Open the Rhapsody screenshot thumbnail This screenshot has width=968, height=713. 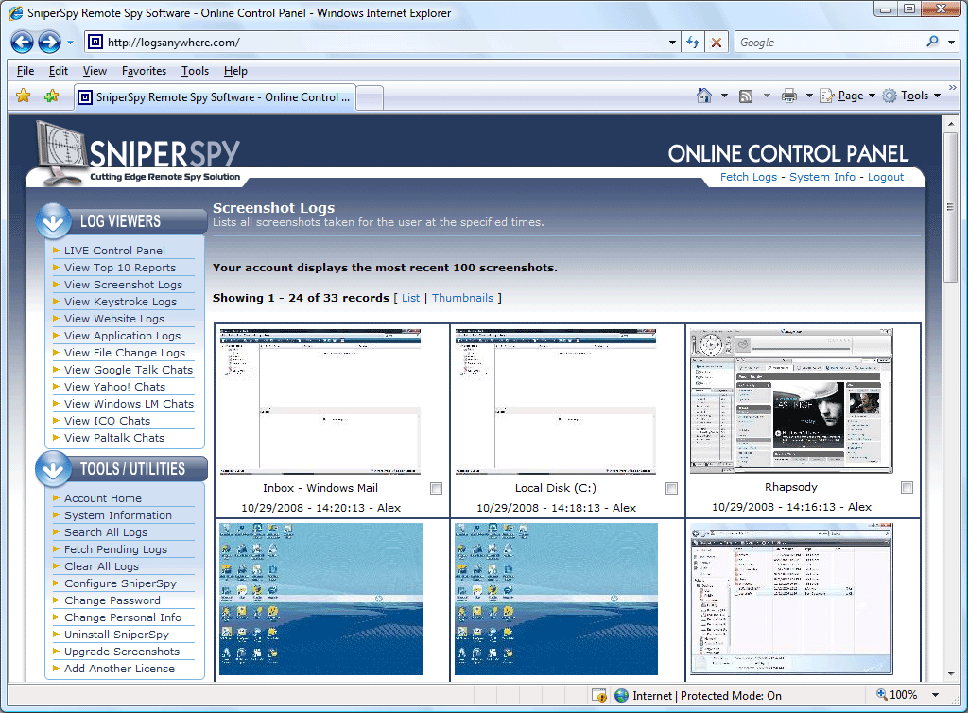[791, 401]
